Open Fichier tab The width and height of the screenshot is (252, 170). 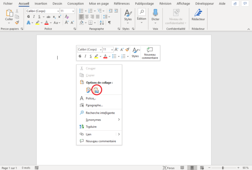coord(8,3)
